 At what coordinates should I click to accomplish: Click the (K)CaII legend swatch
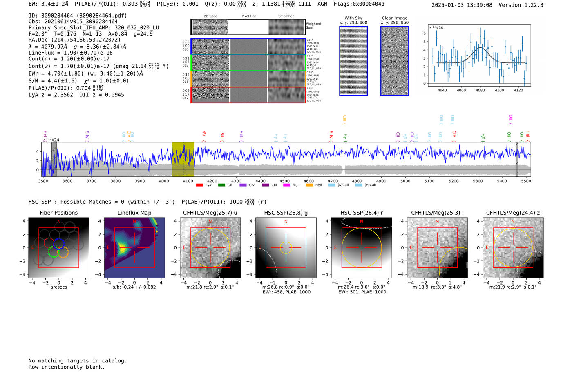point(332,185)
